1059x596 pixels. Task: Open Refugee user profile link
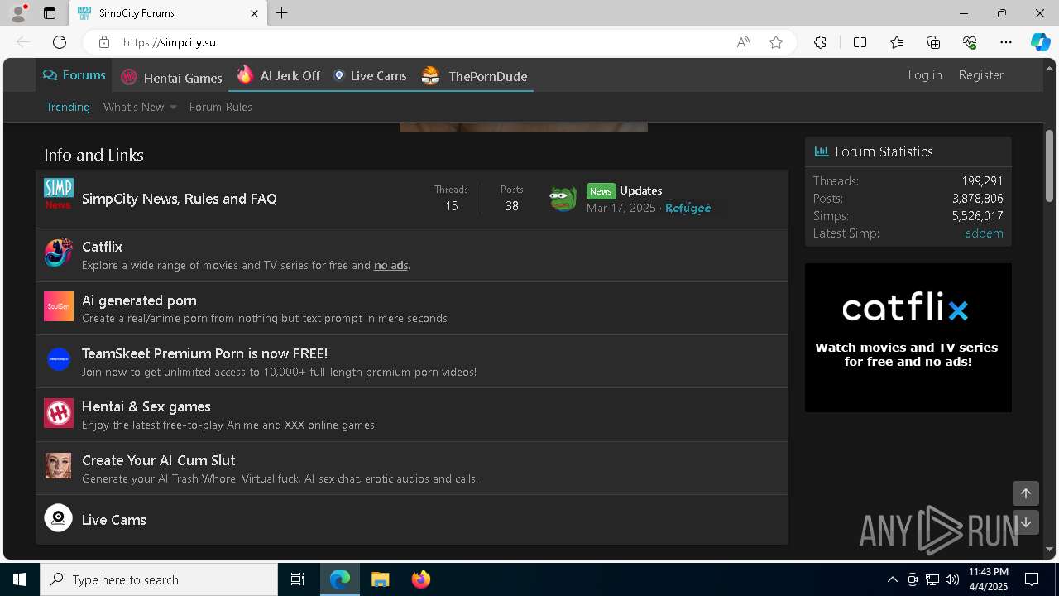pyautogui.click(x=688, y=208)
